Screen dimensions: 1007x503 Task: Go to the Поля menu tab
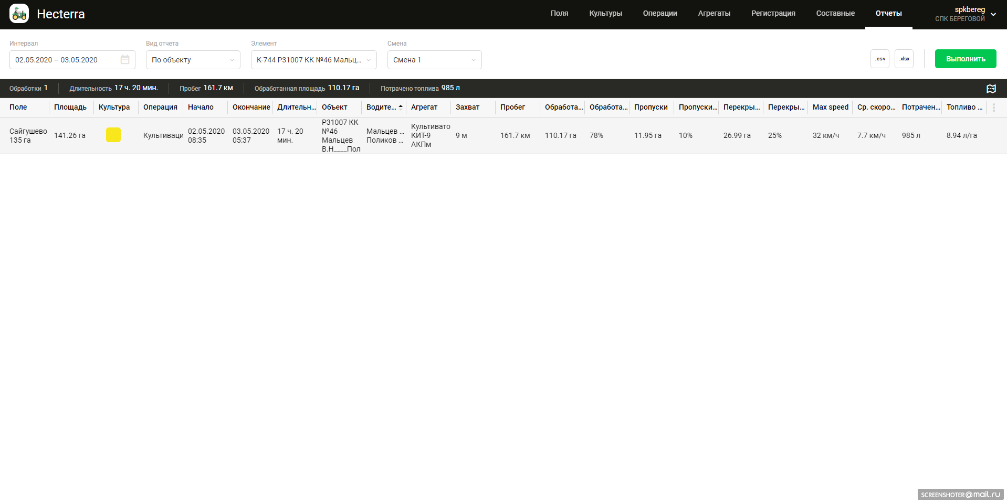[559, 14]
